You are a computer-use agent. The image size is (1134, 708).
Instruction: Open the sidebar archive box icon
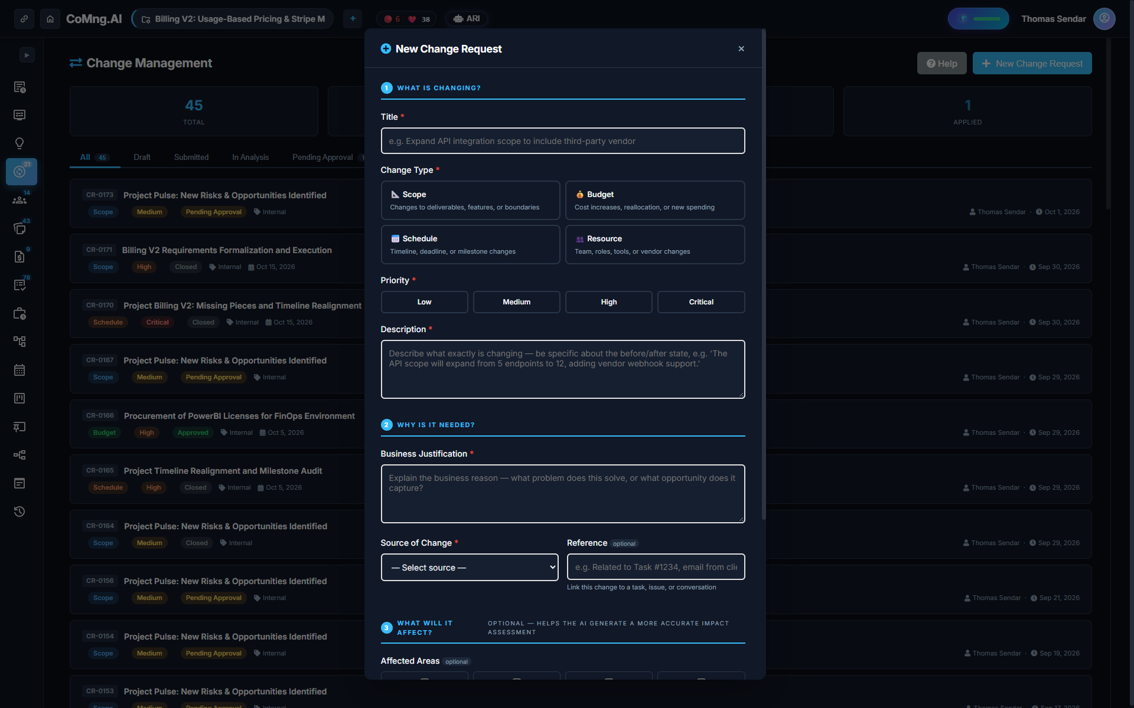[x=19, y=483]
